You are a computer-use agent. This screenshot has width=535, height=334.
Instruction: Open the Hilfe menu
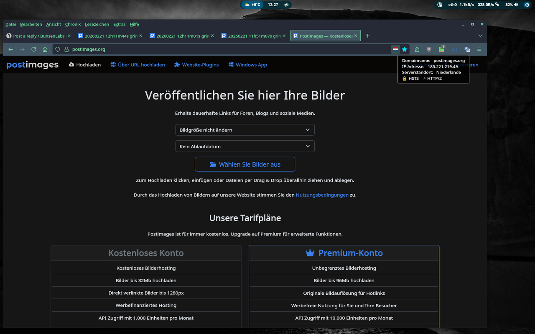coord(134,24)
